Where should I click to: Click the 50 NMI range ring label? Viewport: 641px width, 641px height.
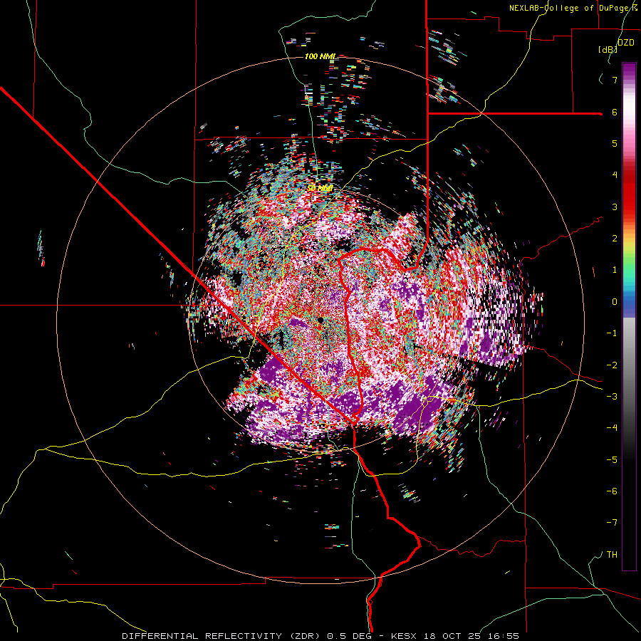(x=320, y=188)
